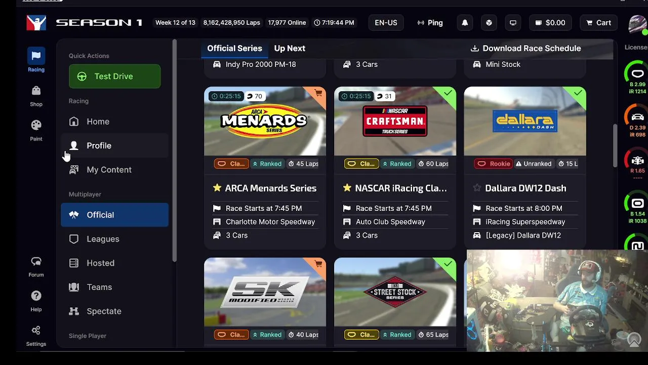
Task: Click the 31 count on Craftsman Truck card
Action: click(x=384, y=96)
